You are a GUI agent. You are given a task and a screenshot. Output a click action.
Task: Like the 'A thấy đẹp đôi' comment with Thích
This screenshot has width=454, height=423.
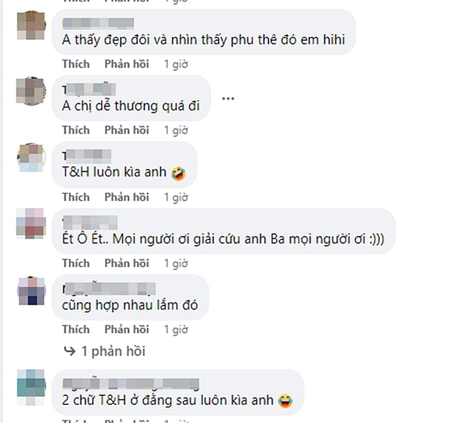(76, 64)
